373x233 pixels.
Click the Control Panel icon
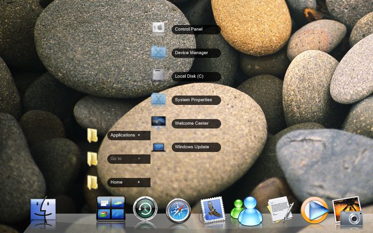(x=159, y=28)
